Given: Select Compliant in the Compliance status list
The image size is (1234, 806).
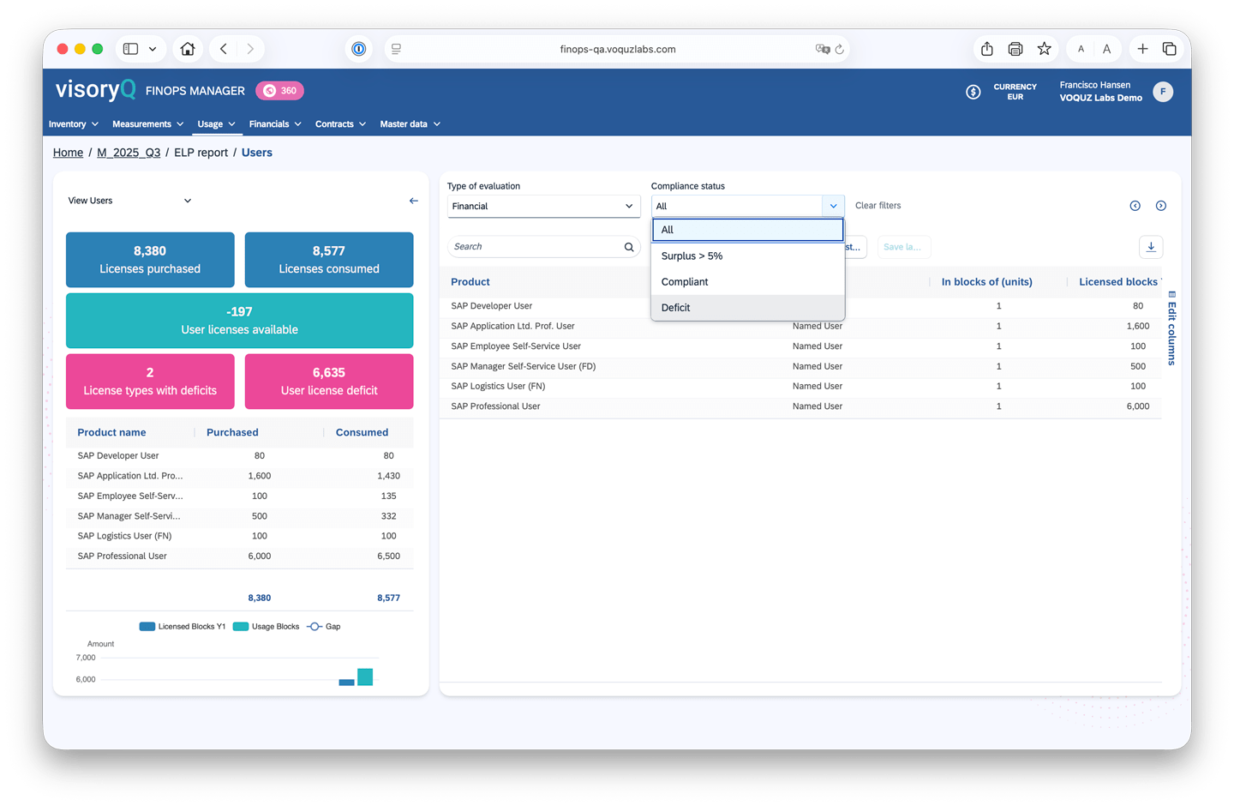Looking at the screenshot, I should pyautogui.click(x=747, y=281).
